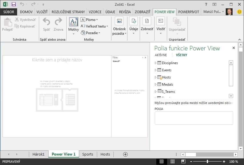Screen dimensions: 244x165
Task: Go to the Hosts sheet tab
Action: 105,154
